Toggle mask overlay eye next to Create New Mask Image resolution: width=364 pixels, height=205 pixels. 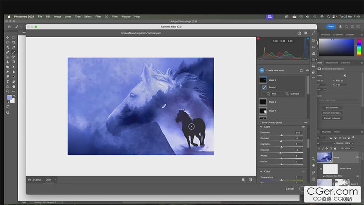point(307,70)
